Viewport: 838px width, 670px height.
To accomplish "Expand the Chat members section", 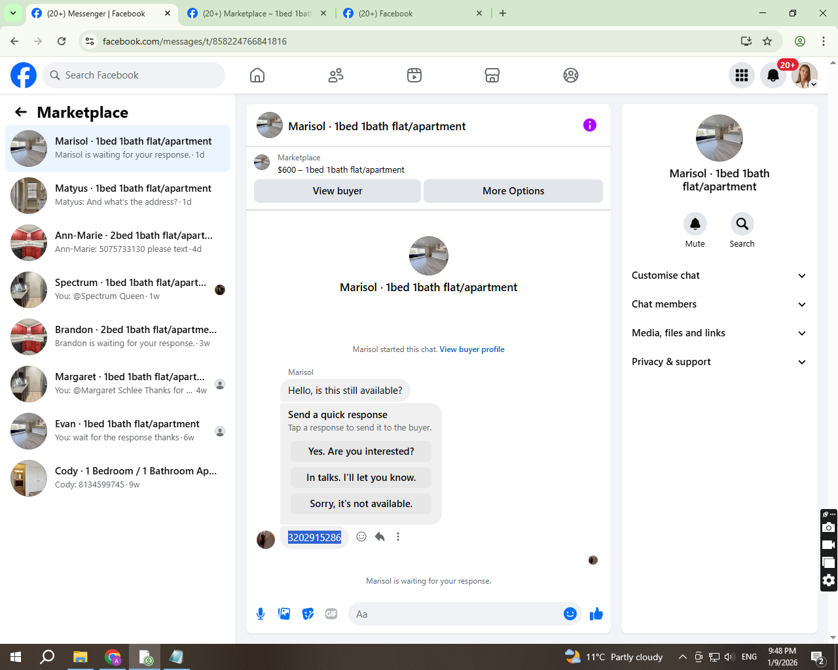I will pos(719,304).
